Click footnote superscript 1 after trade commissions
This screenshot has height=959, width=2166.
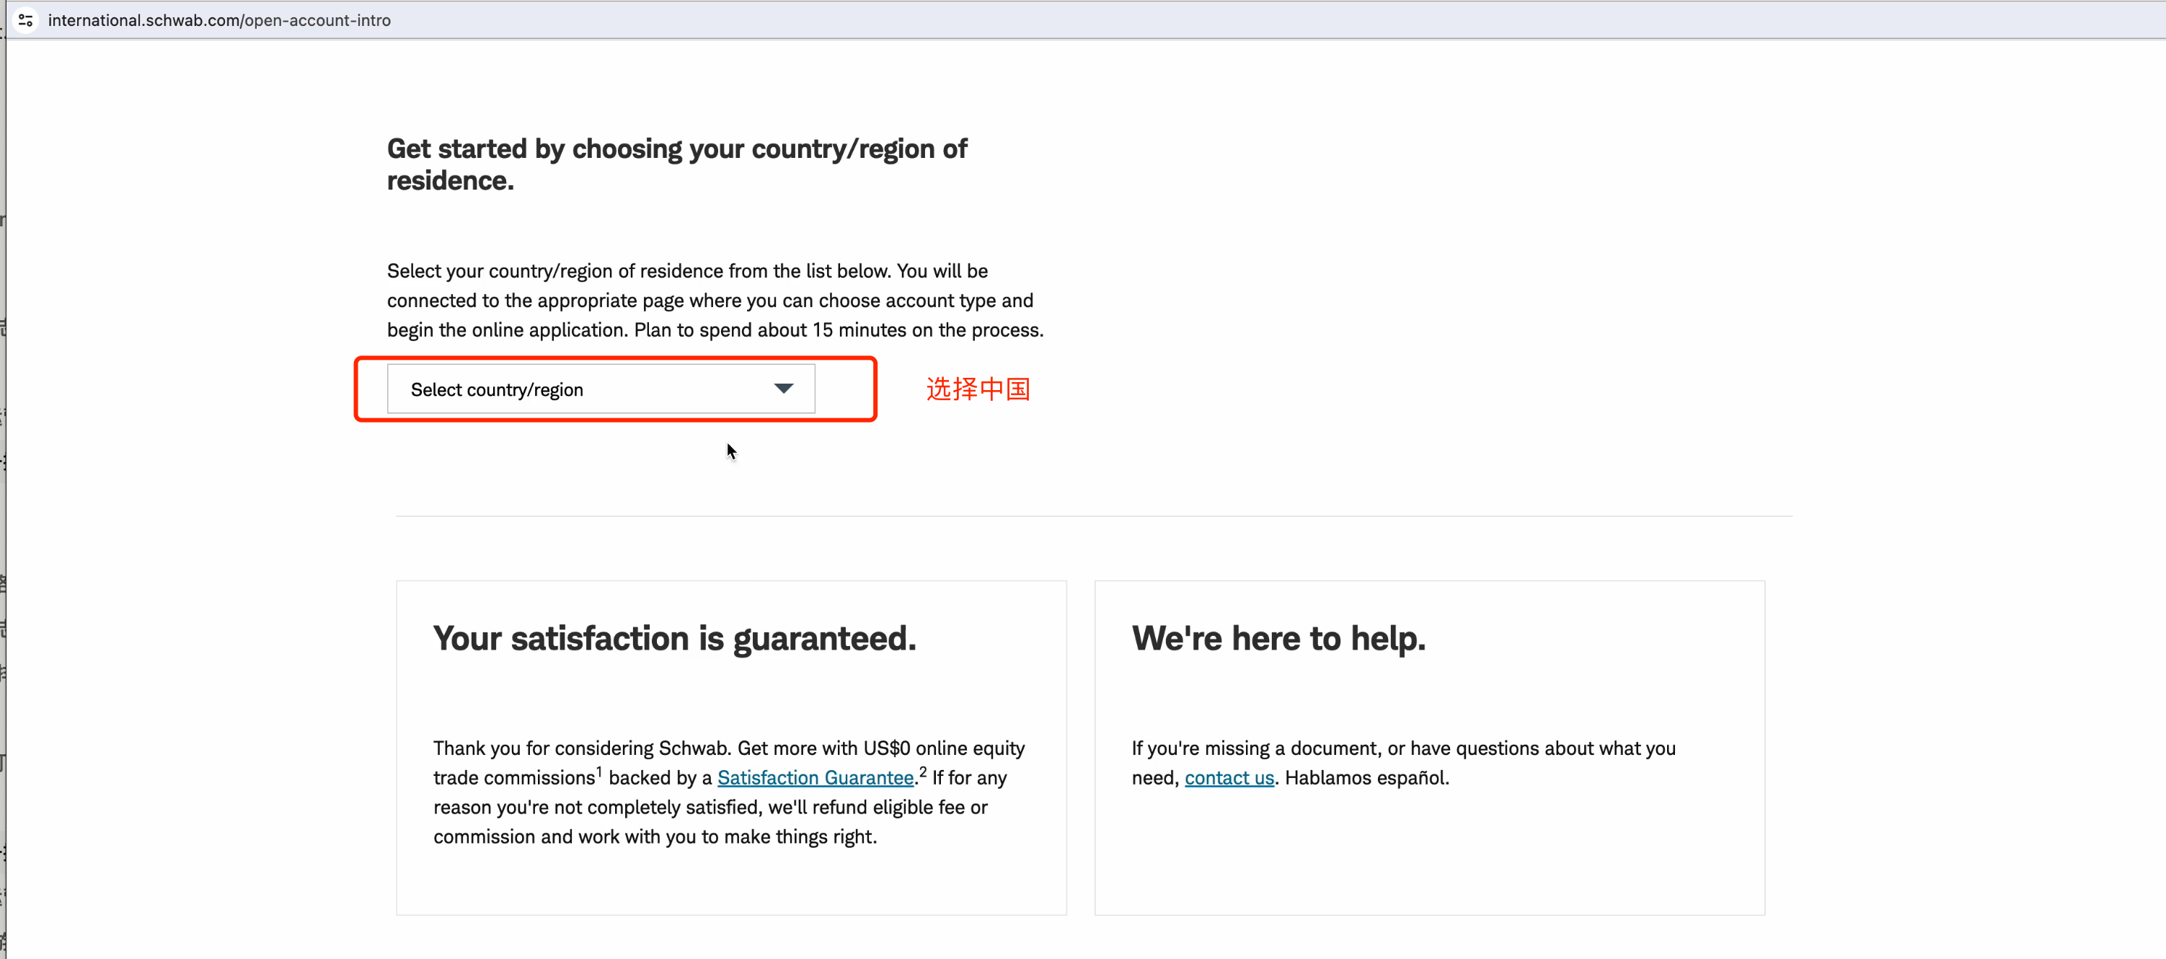(598, 771)
